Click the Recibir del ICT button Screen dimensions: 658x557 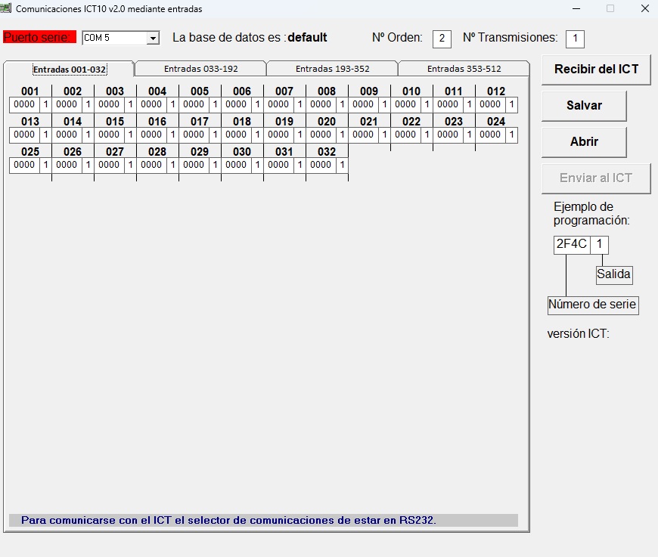click(x=596, y=70)
